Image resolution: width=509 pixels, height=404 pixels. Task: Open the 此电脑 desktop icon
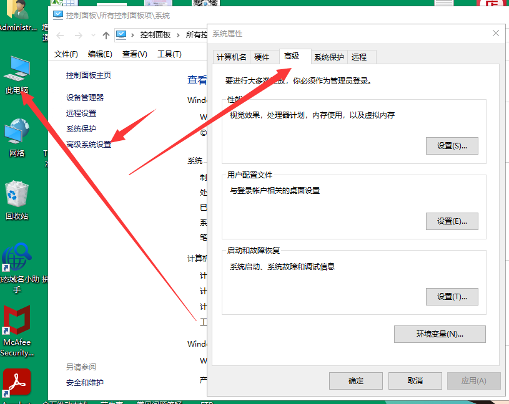pyautogui.click(x=17, y=75)
